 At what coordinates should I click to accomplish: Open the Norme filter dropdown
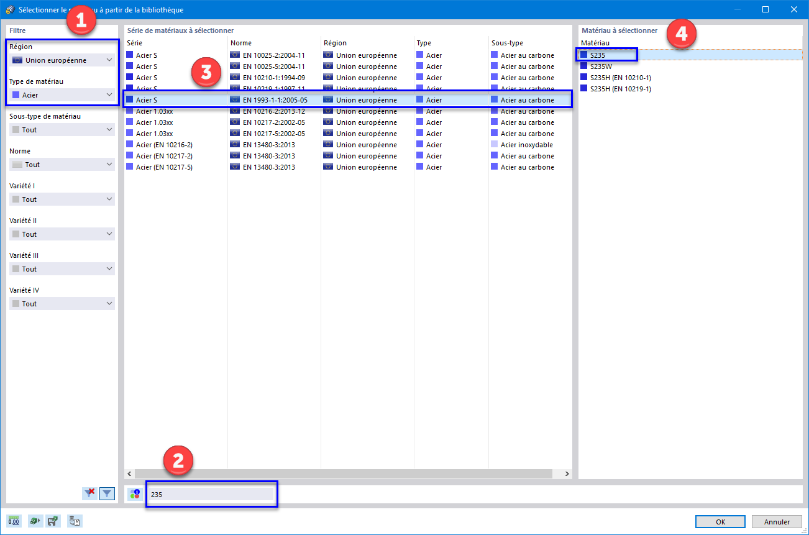(x=62, y=165)
